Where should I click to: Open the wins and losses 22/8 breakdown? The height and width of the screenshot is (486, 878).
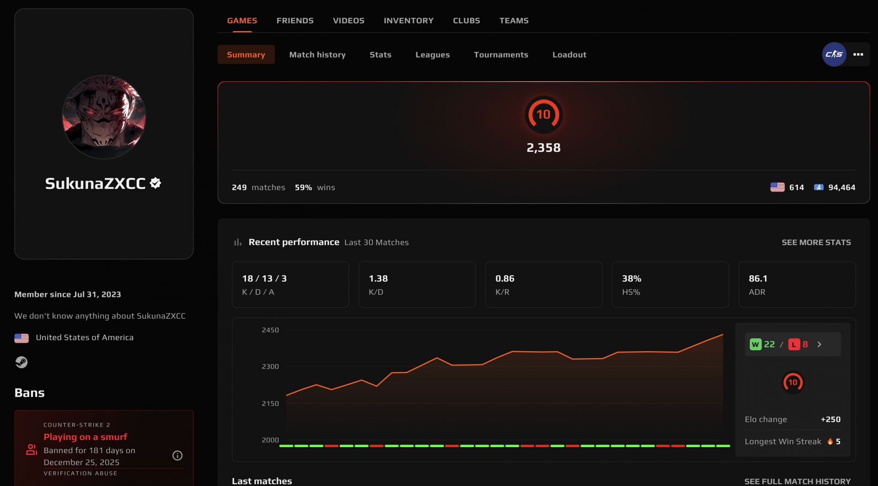point(779,344)
